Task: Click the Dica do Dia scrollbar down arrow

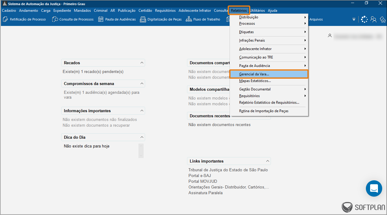Action: pyautogui.click(x=141, y=156)
